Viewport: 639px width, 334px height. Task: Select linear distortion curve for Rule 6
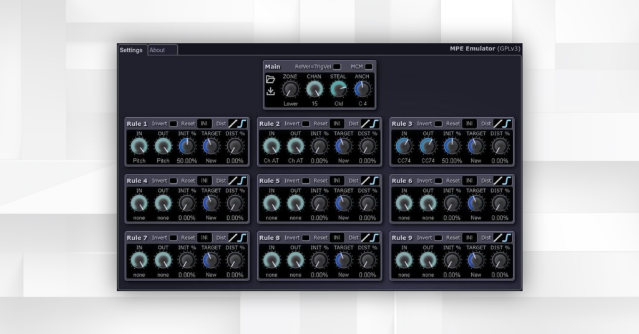[x=498, y=181]
